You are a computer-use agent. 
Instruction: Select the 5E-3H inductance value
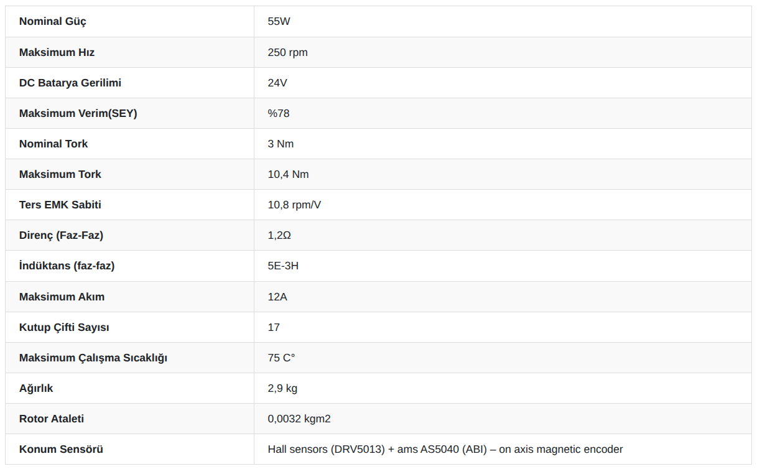(x=283, y=266)
